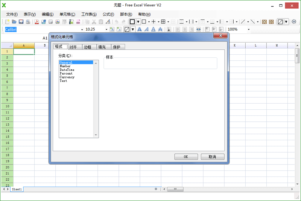Open the font name dropdown arrow

point(82,29)
